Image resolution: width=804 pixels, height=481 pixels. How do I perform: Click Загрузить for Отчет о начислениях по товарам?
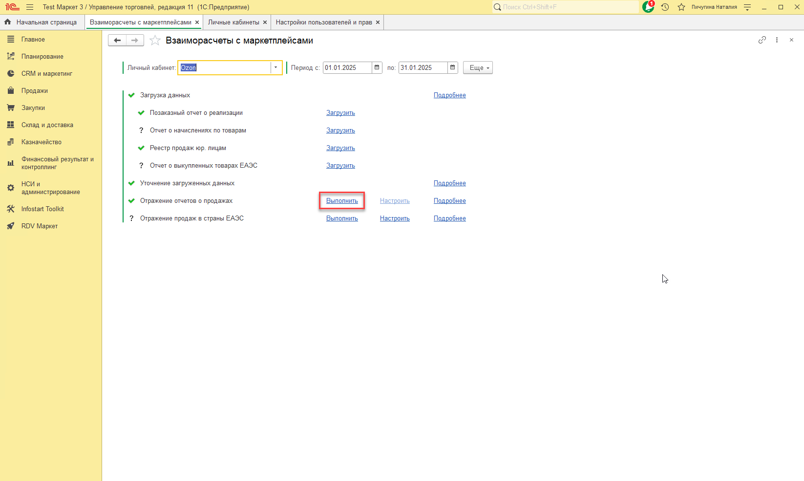tap(340, 131)
